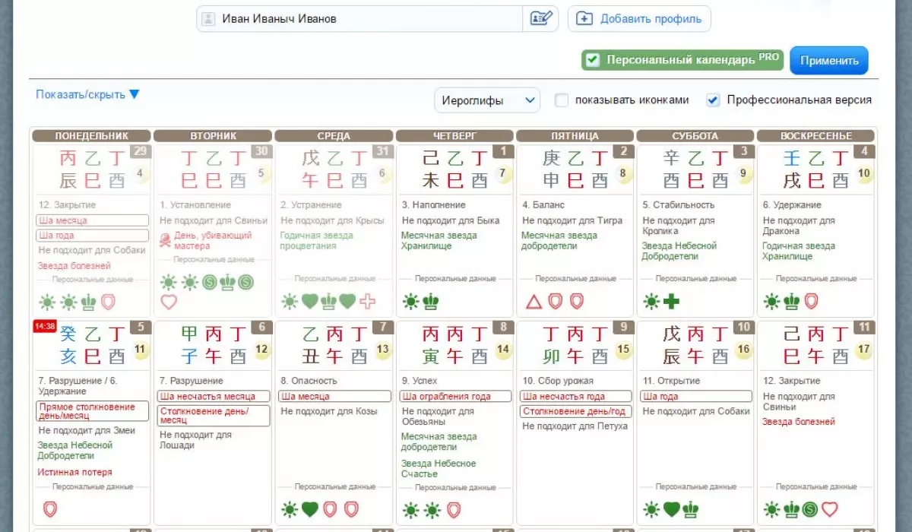Screen dimensions: 912x532
Task: Click the red plus icon on Wednesday the 31st
Action: point(368,302)
